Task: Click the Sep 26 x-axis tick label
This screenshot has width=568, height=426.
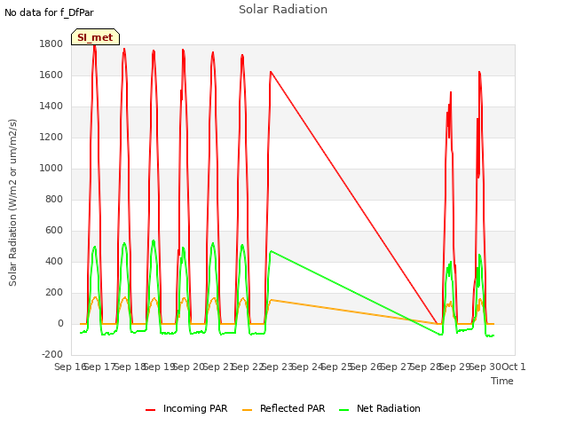Action: coord(366,367)
